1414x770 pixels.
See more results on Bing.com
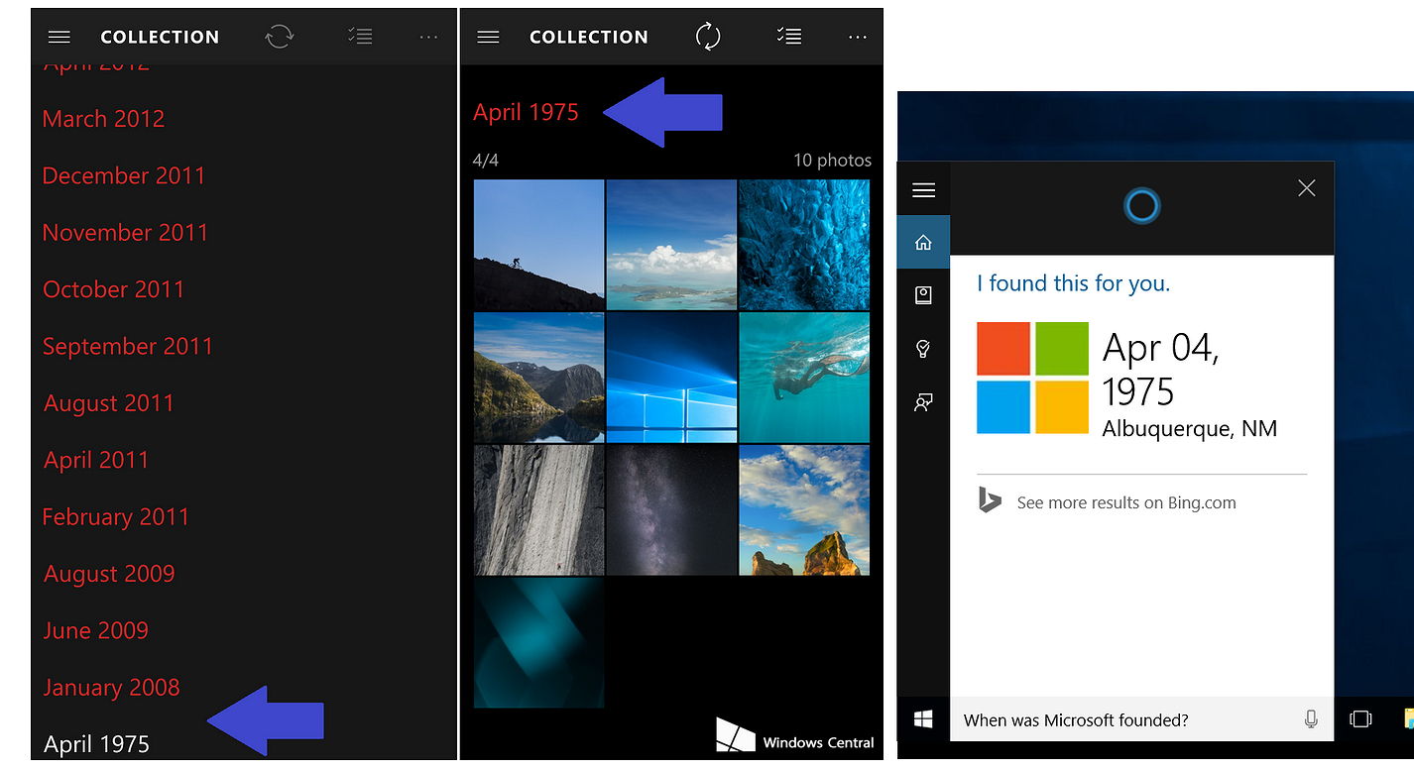point(1126,502)
